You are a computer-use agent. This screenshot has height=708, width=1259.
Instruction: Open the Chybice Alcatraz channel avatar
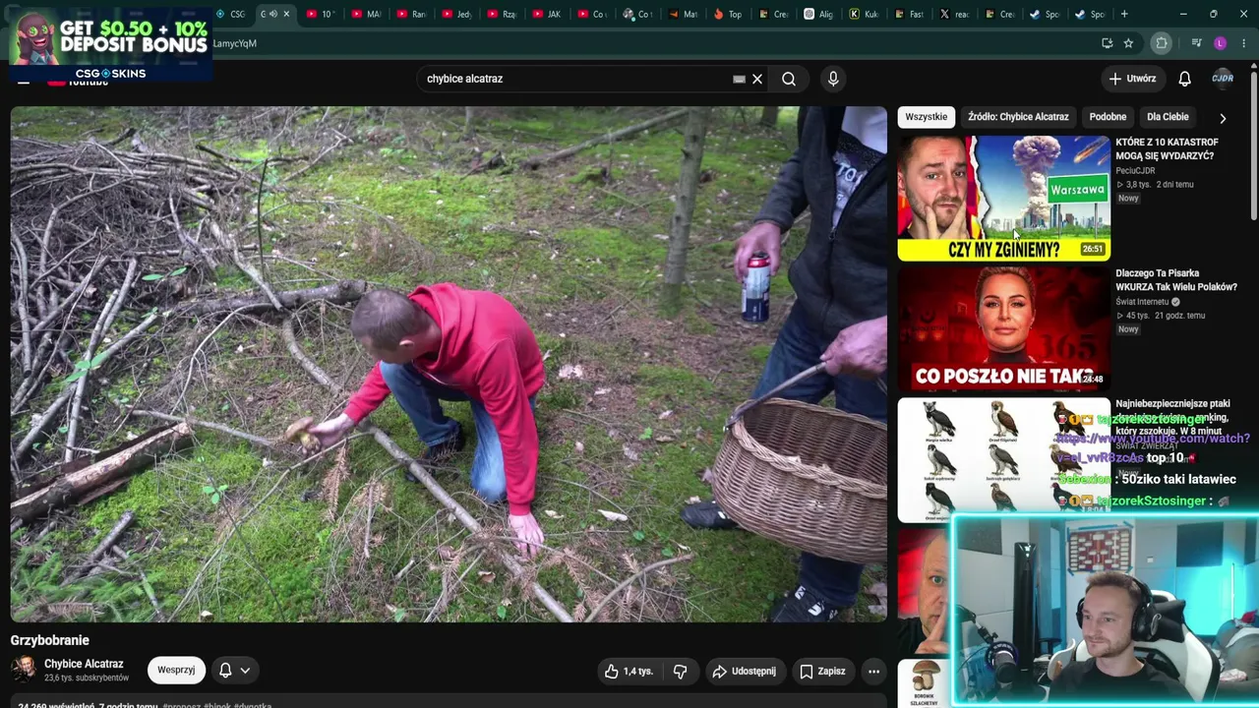(24, 670)
